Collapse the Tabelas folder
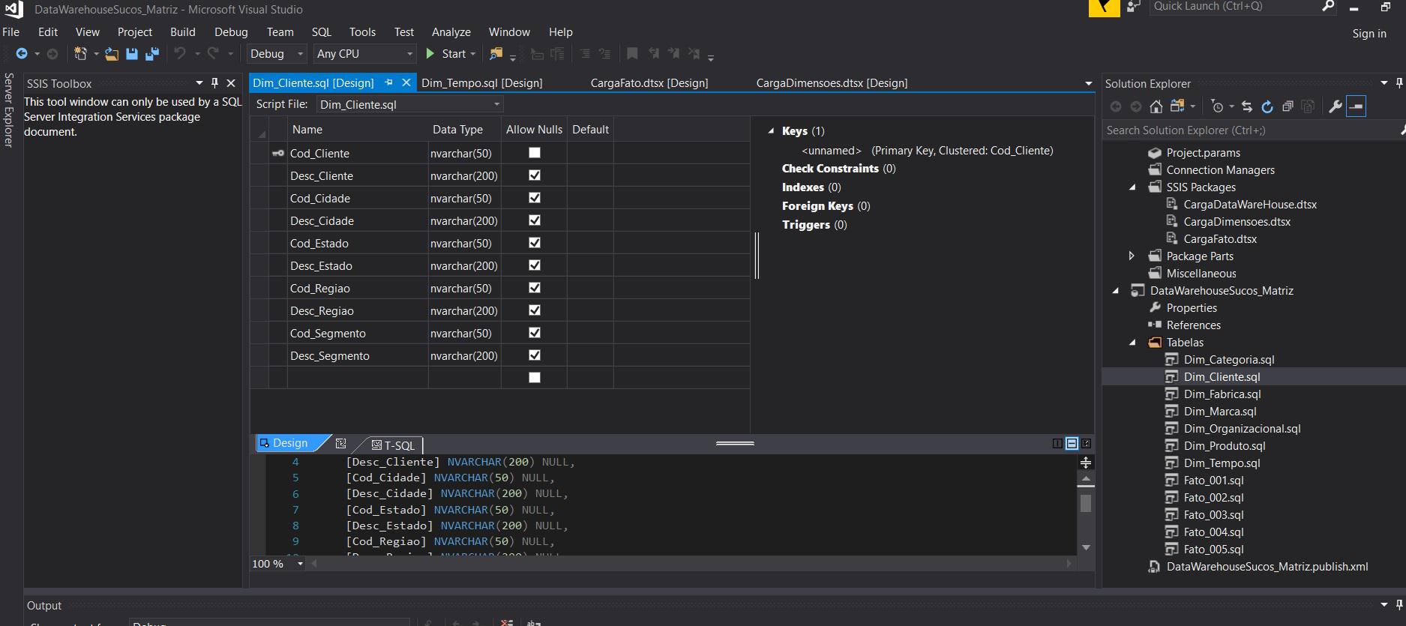Image resolution: width=1406 pixels, height=626 pixels. point(1132,343)
